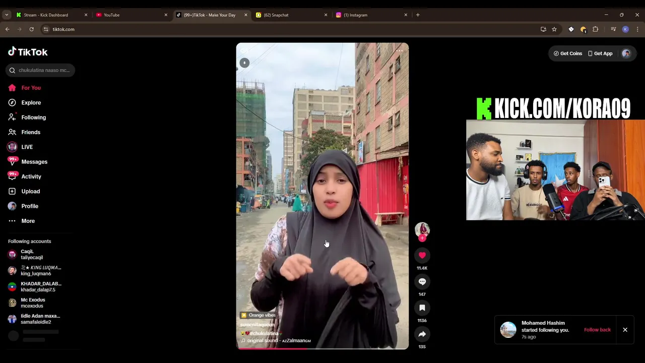Click install app icon in address bar
Viewport: 645px width, 363px height.
[x=543, y=29]
